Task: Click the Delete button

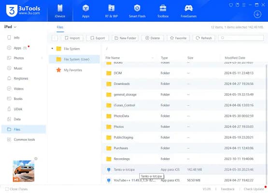Action: (153, 38)
